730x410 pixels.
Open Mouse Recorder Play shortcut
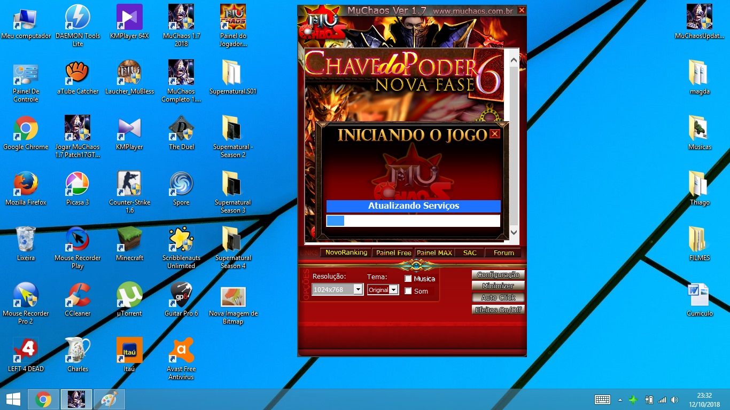tap(77, 248)
